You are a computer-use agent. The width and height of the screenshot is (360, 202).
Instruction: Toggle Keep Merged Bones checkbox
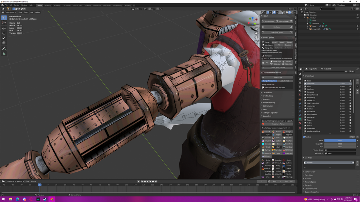262,50
